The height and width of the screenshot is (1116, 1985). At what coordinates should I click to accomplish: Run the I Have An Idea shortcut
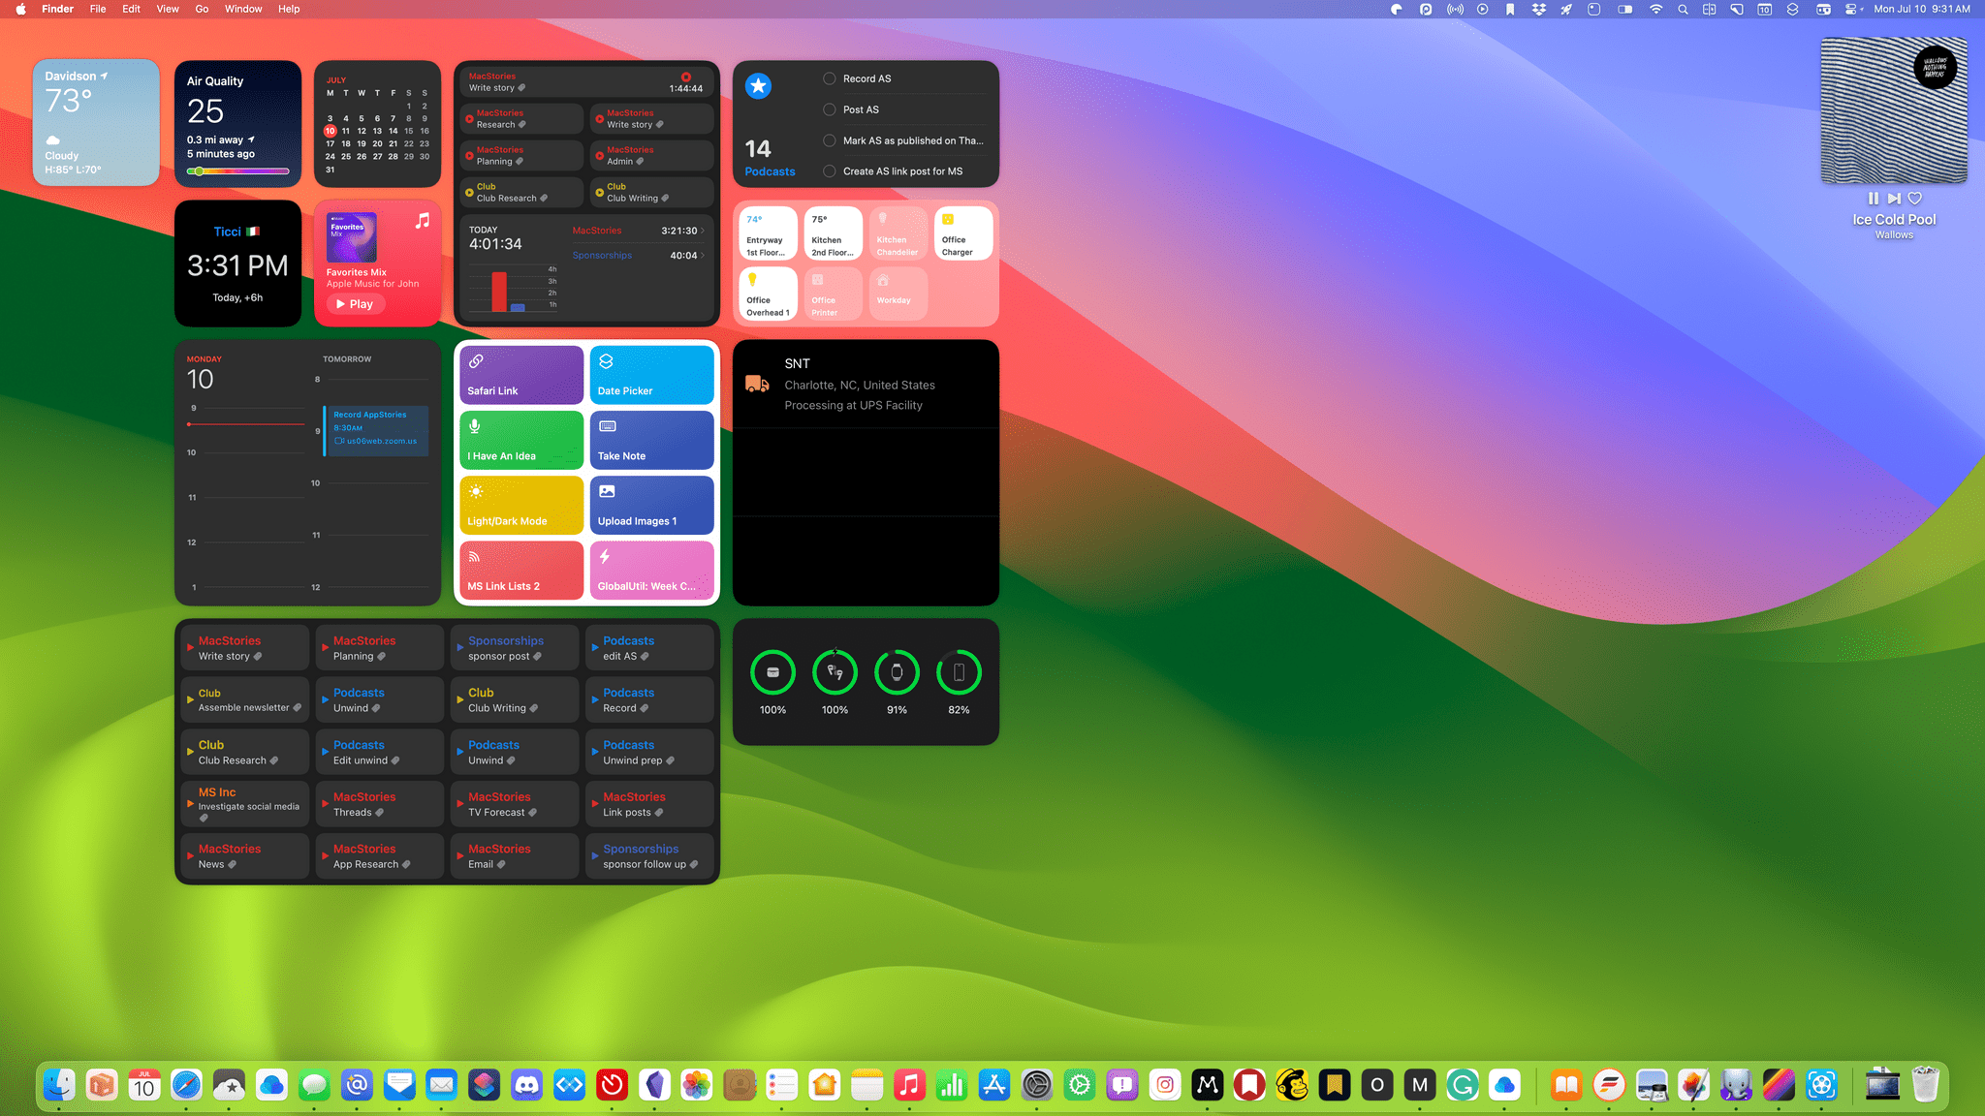pos(521,440)
